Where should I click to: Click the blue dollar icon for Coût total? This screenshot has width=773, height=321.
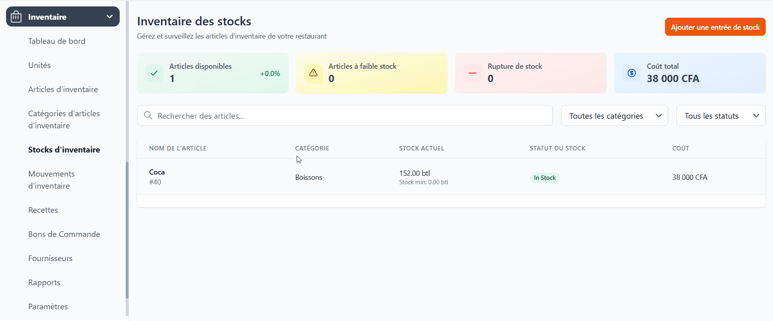tap(632, 73)
